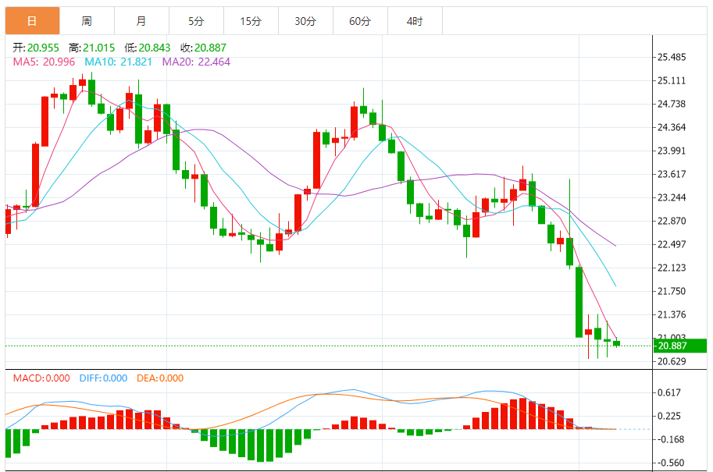Click the 24.364 price axis label

point(672,128)
